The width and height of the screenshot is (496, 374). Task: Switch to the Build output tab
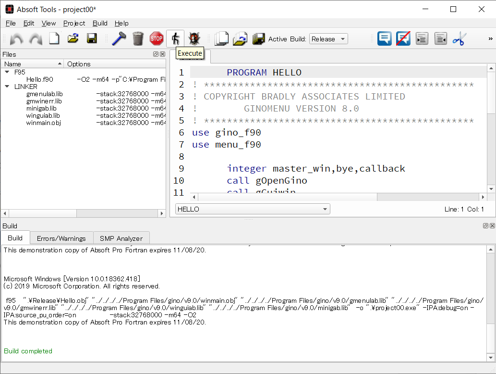15,238
